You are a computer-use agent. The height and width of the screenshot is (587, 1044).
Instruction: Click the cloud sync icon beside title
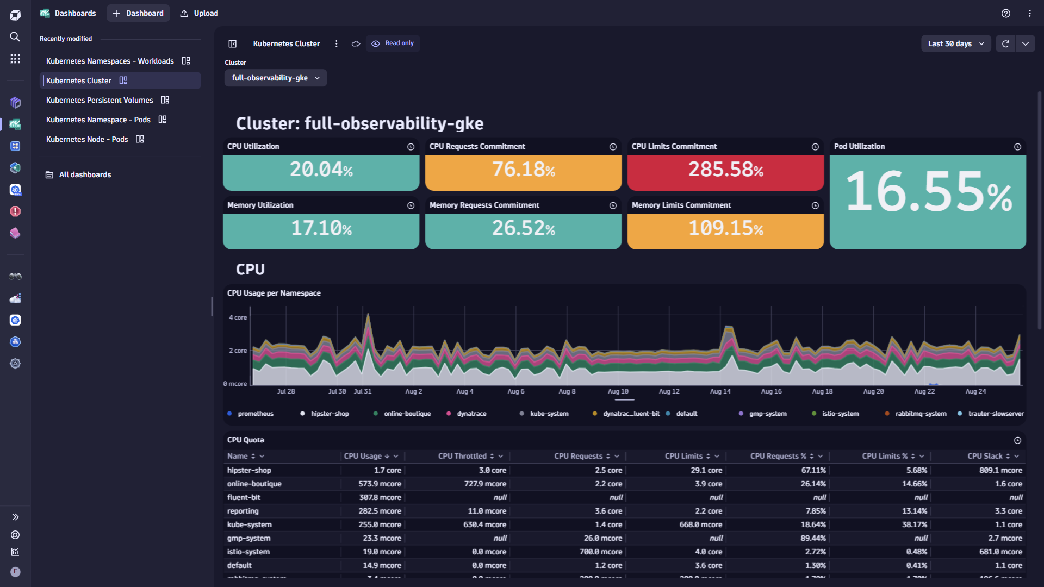pyautogui.click(x=356, y=43)
